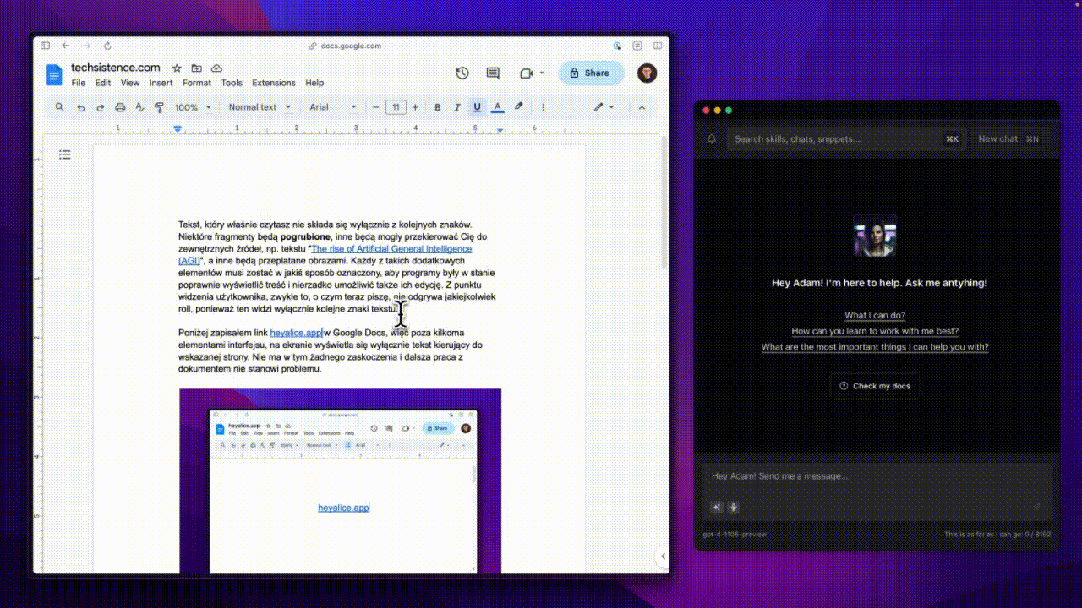Open the Arial font dropdown
This screenshot has width=1082, height=608.
[x=333, y=107]
